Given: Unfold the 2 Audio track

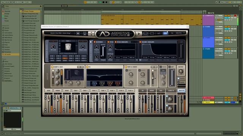Looking at the screenshot, I should (x=204, y=27).
